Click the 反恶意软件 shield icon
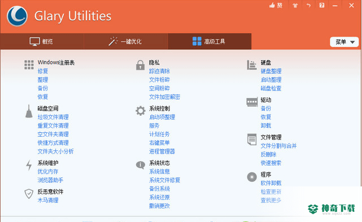362x222 pixels. click(x=29, y=194)
